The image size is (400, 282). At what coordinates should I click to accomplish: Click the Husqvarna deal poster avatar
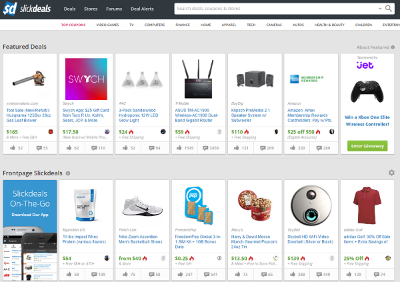coord(51,132)
